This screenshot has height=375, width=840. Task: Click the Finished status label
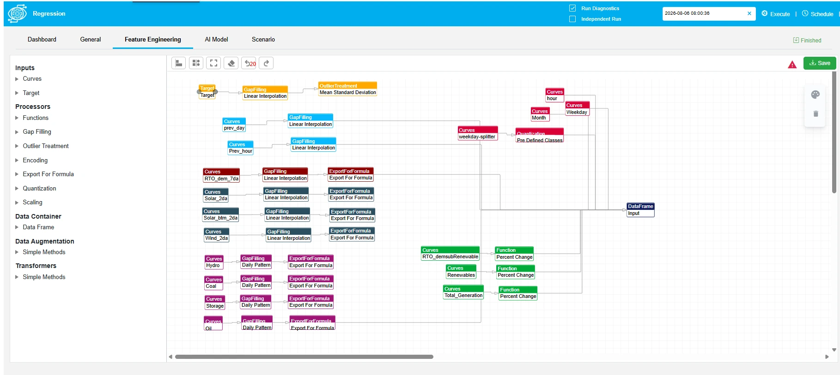coord(807,41)
